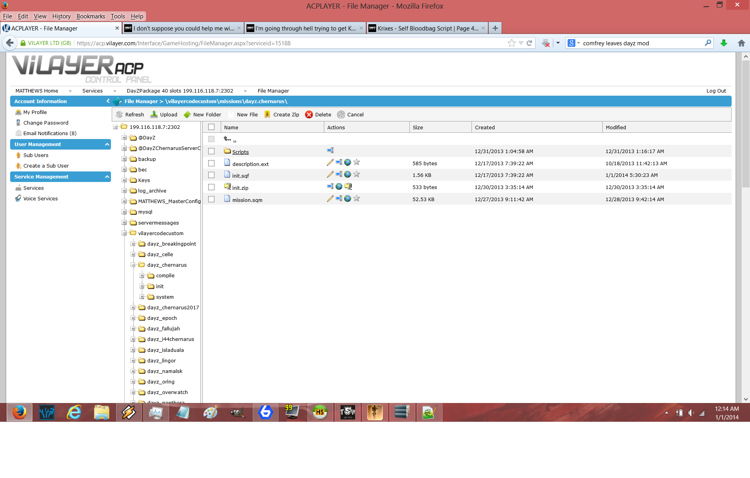This screenshot has height=478, width=750.
Task: Check the mission.sqm checkbox
Action: click(x=211, y=199)
